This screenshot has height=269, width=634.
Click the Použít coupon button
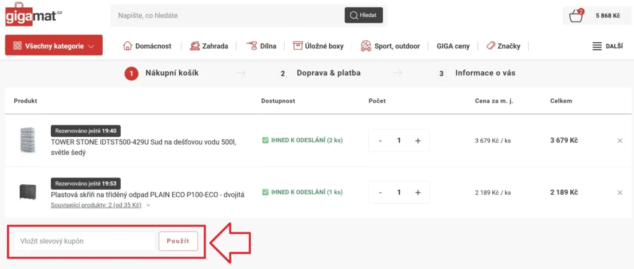[x=178, y=241]
